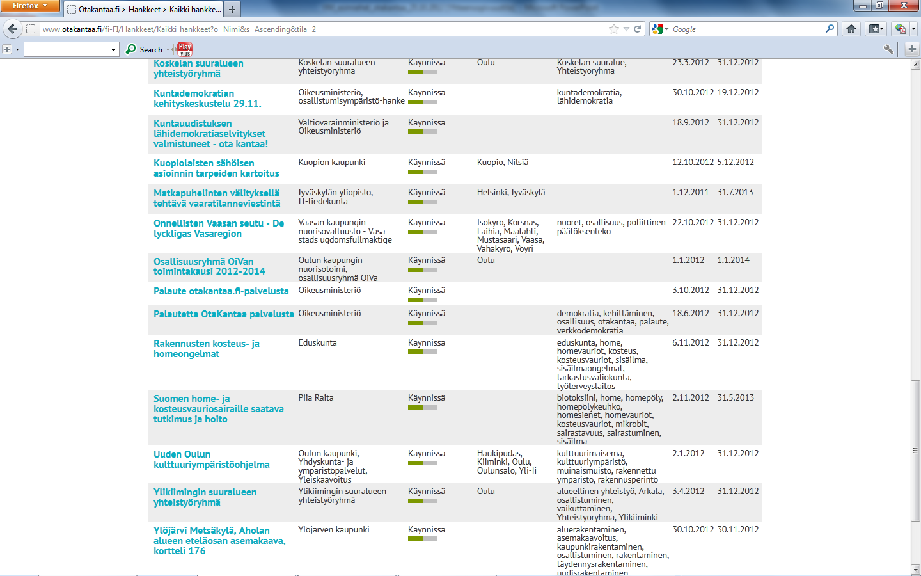Click the toolbar search text field
This screenshot has height=576, width=921.
(66, 49)
